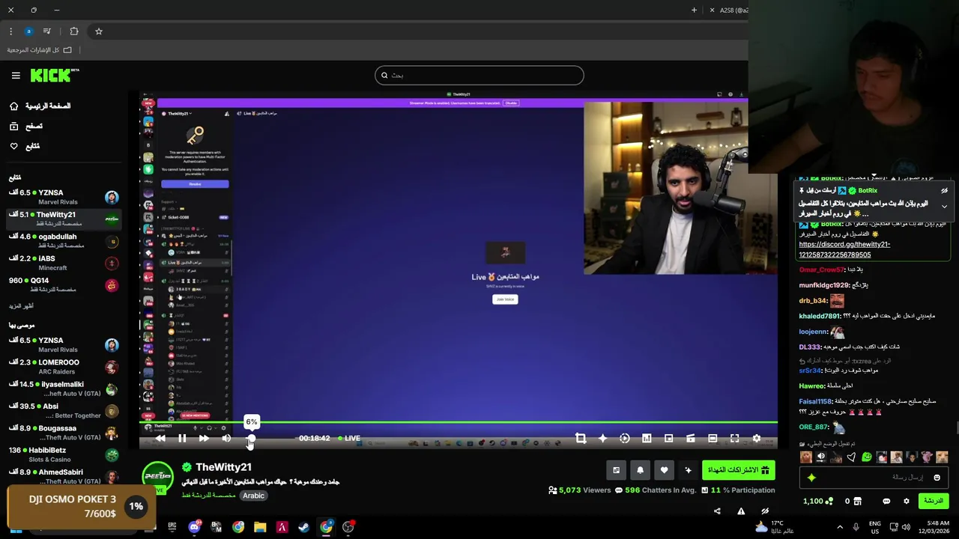Click the green gifted subscriptions button

coord(738,470)
